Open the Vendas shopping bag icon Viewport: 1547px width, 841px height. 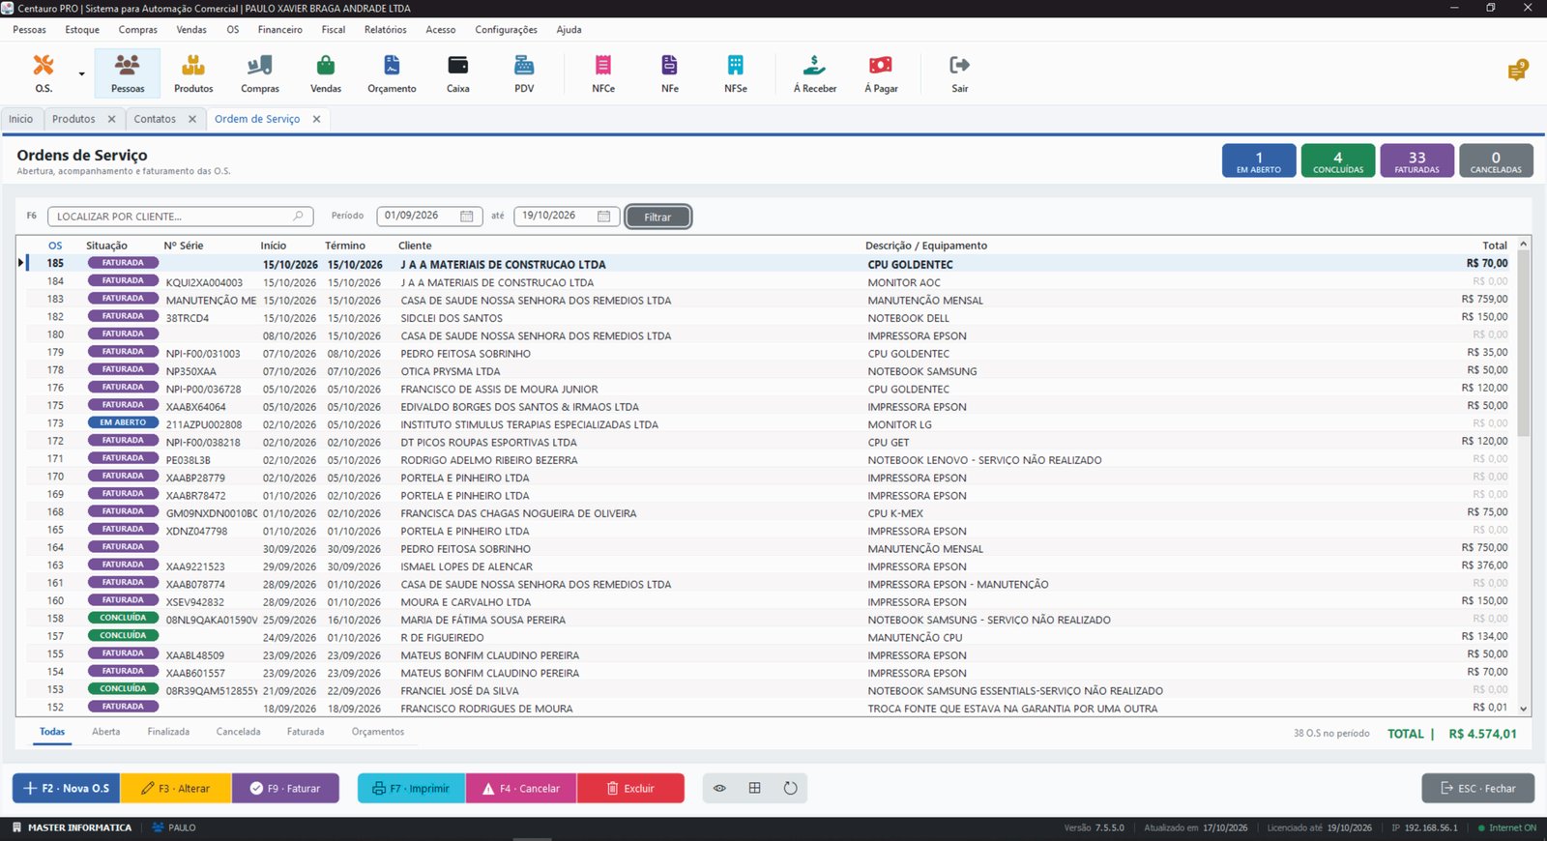(x=326, y=66)
